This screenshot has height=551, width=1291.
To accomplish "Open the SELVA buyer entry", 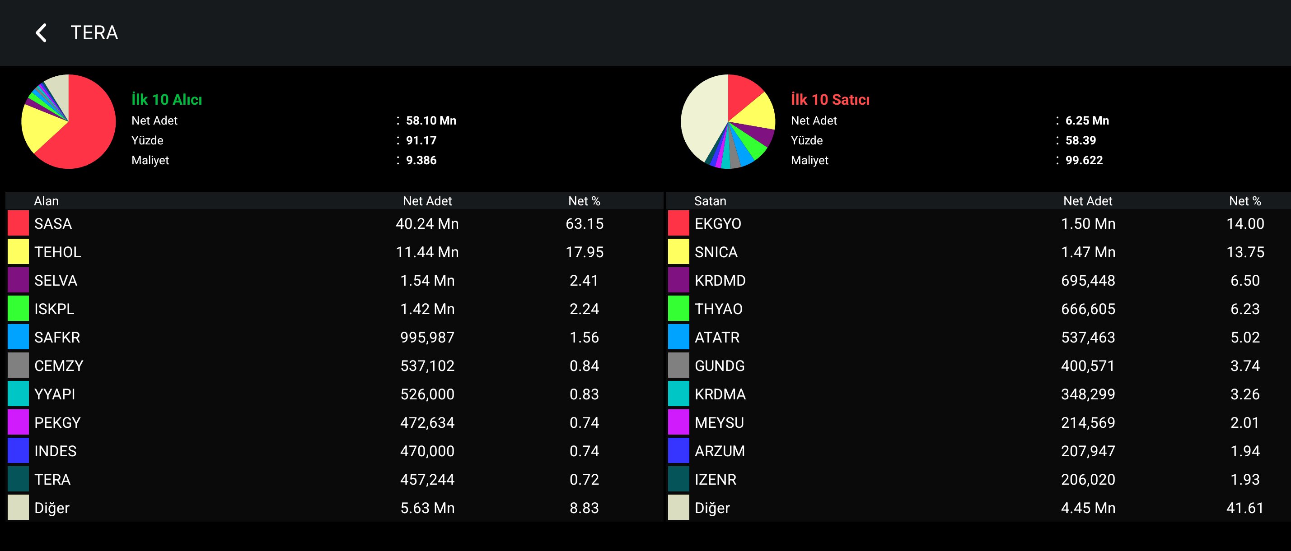I will (x=56, y=280).
